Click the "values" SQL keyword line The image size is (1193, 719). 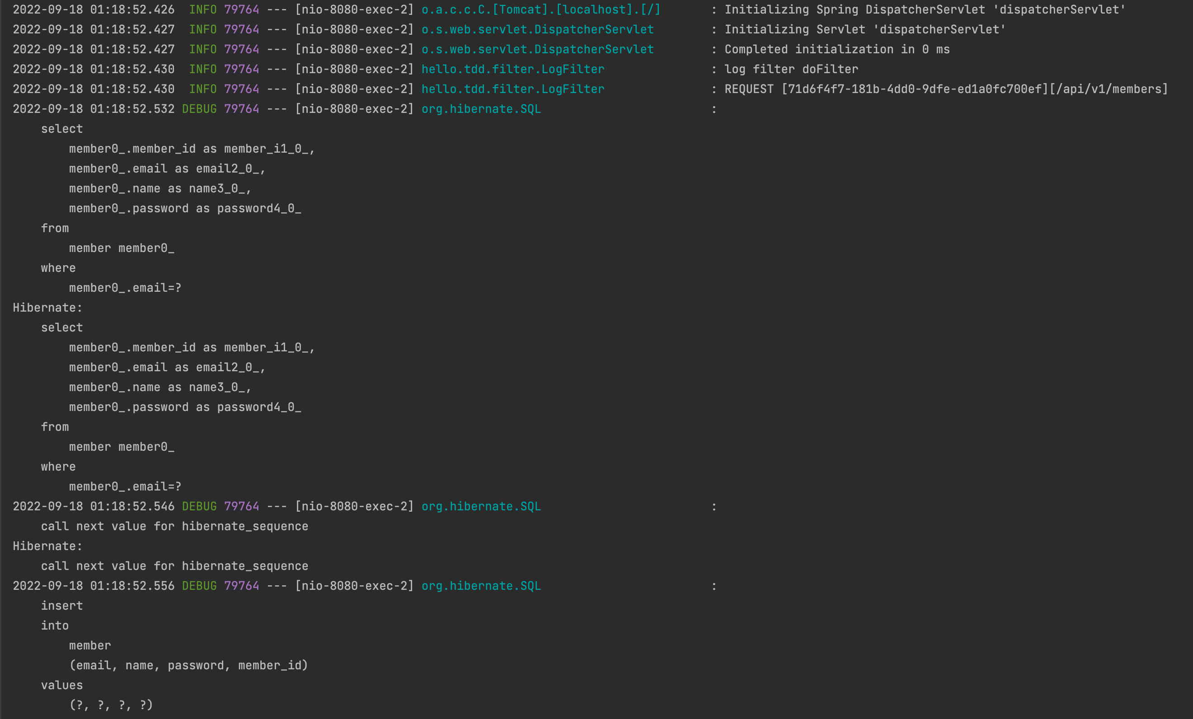click(x=62, y=685)
